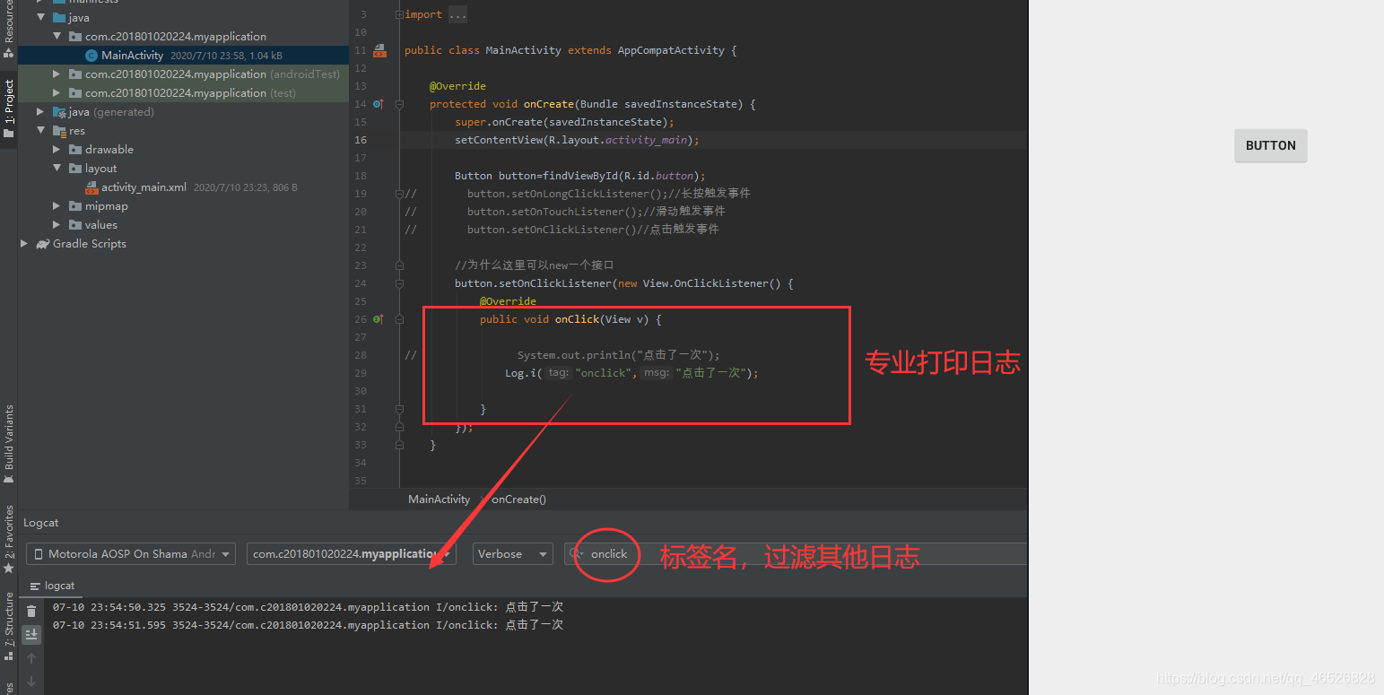Select the logcat tab
This screenshot has height=695, width=1384.
click(x=52, y=586)
